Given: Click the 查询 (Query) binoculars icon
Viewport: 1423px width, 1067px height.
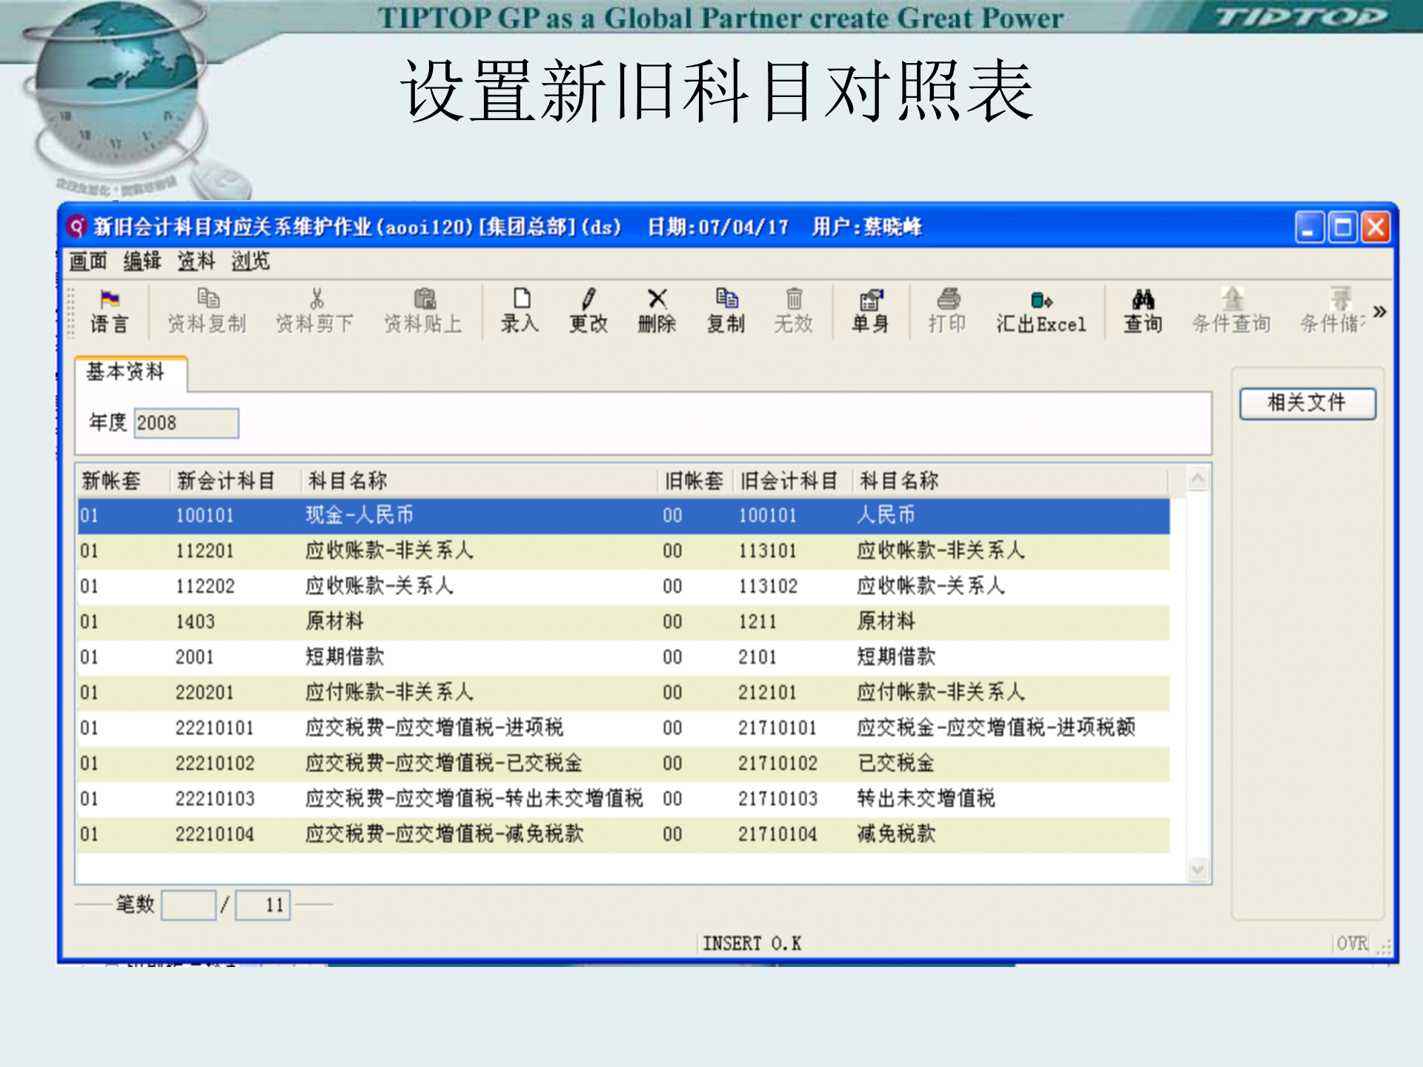Looking at the screenshot, I should (x=1143, y=311).
